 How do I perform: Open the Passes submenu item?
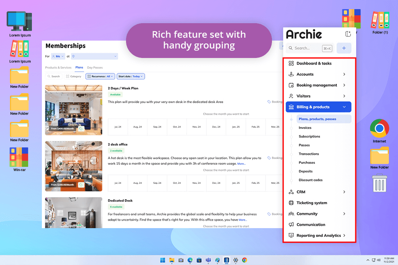(304, 145)
